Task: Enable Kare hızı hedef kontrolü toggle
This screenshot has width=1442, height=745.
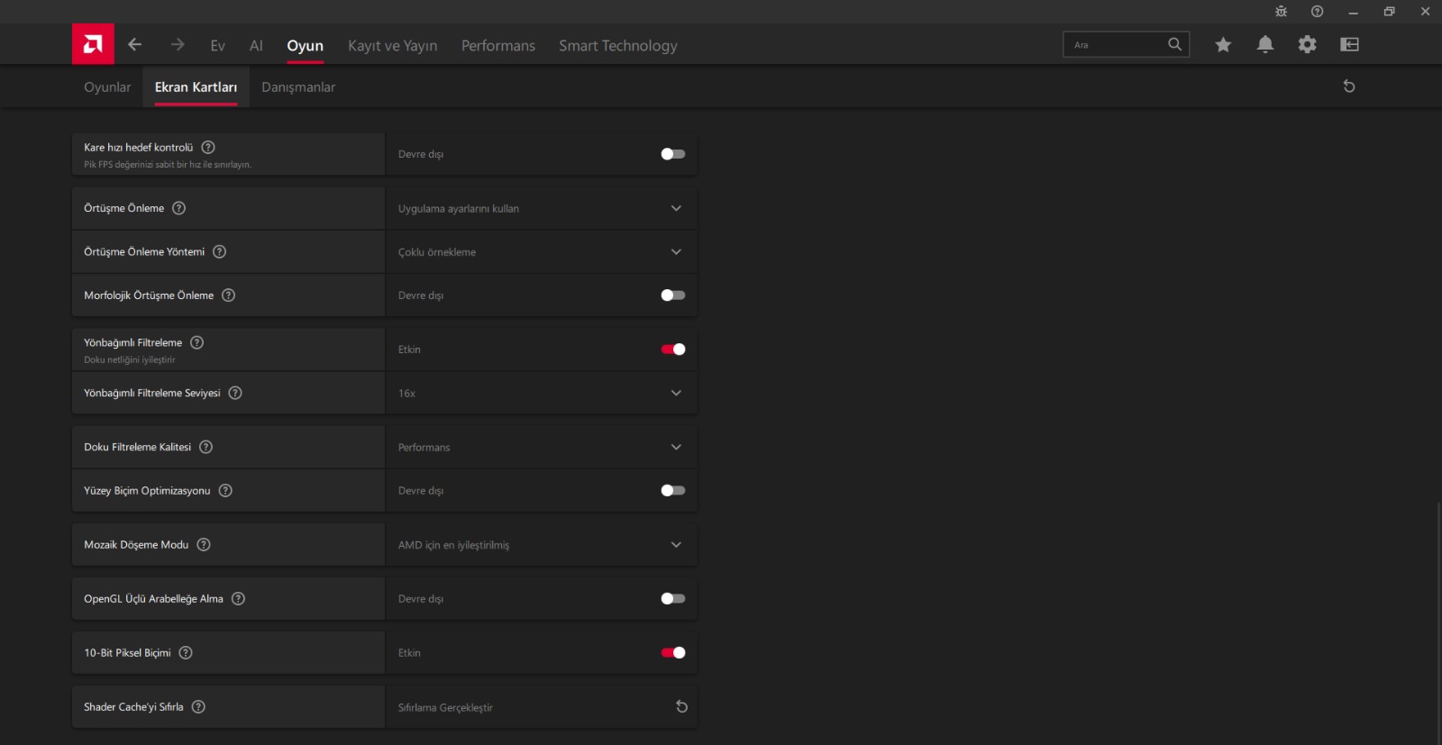Action: [x=672, y=154]
